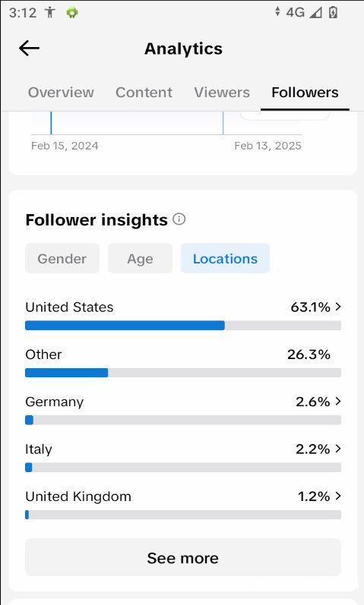This screenshot has width=364, height=605.
Task: Expand the Germany location chevron
Action: click(338, 402)
